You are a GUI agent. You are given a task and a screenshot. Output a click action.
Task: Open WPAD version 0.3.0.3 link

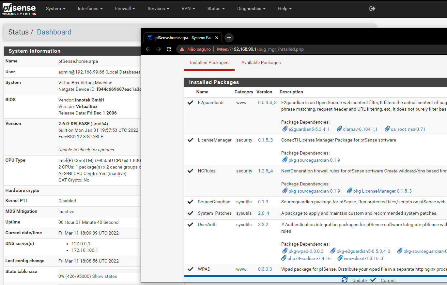coord(265,269)
